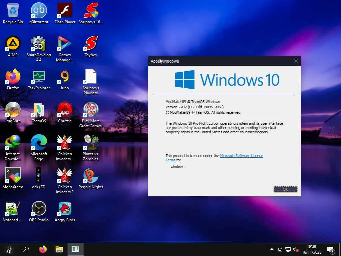
Task: Select the qBittorrent shortcut
Action: [39, 13]
